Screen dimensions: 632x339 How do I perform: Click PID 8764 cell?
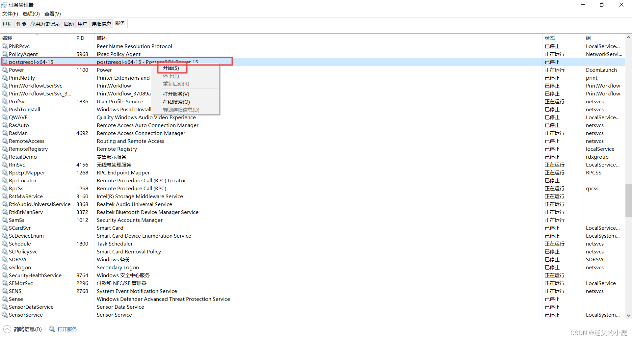(82, 275)
